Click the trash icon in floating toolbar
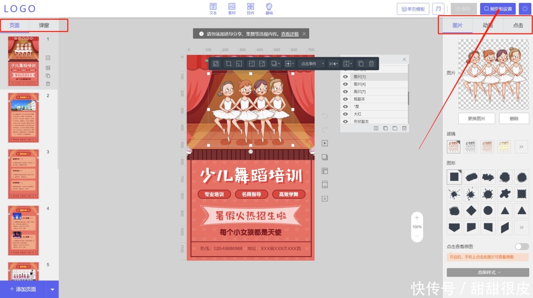Viewport: 533px width, 298px height. point(371,63)
